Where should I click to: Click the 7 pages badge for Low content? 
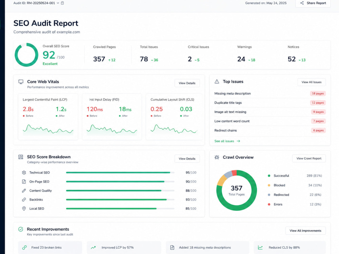click(318, 121)
